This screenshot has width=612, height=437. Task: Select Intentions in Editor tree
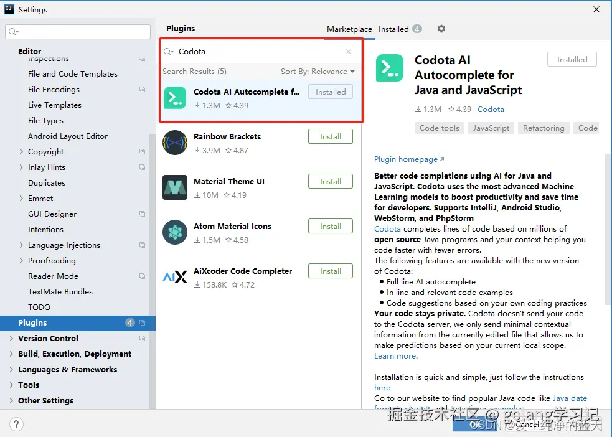pyautogui.click(x=45, y=230)
